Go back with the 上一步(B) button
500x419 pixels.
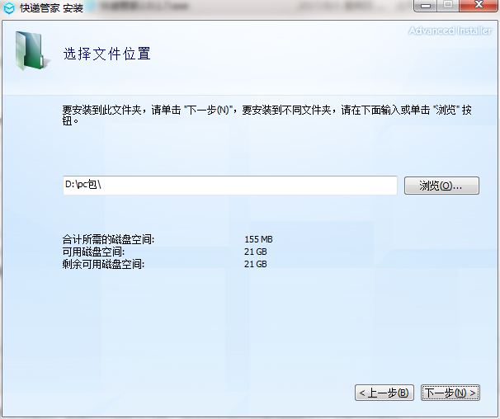point(384,393)
